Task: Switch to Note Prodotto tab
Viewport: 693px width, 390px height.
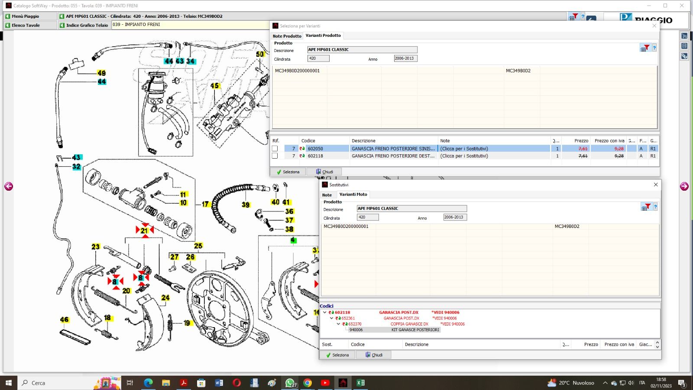Action: [287, 36]
